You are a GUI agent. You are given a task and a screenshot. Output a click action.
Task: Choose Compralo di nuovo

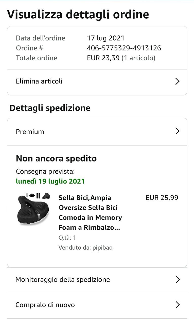45,305
